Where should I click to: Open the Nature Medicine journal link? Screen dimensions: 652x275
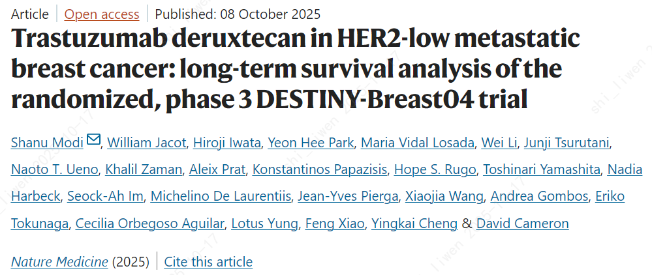tap(59, 262)
